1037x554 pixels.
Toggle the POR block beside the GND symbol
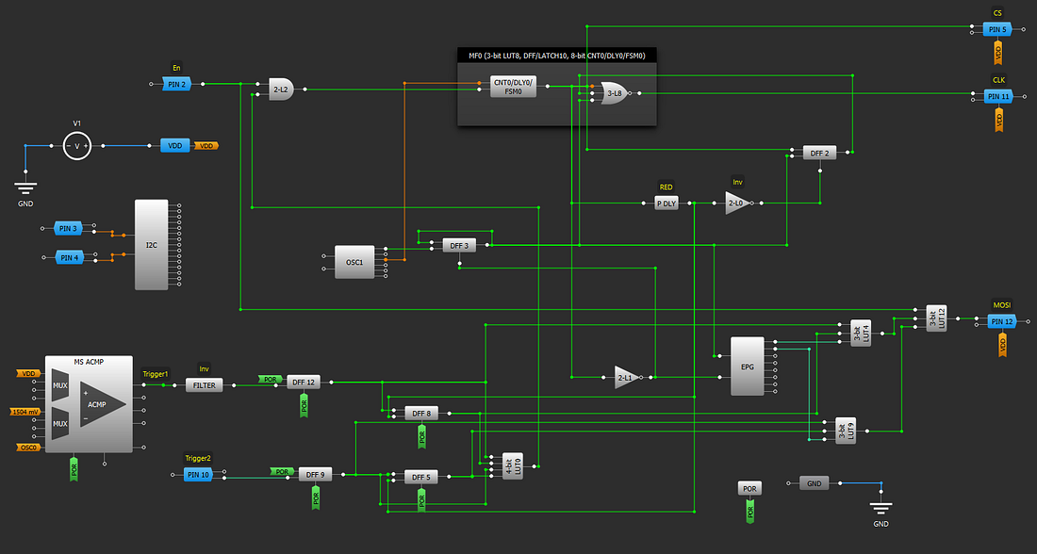(x=749, y=488)
